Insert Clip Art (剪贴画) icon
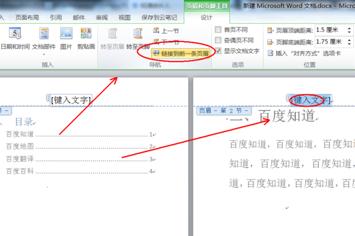The image size is (355, 236). [x=86, y=34]
